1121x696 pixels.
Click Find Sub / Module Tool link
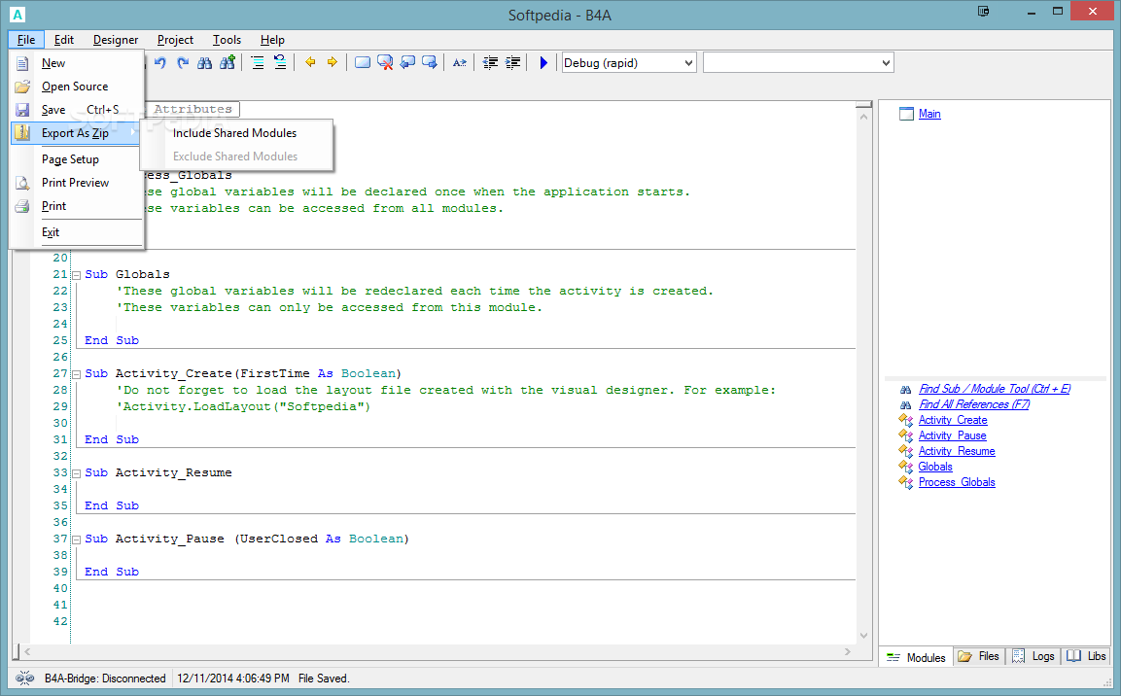click(x=995, y=389)
